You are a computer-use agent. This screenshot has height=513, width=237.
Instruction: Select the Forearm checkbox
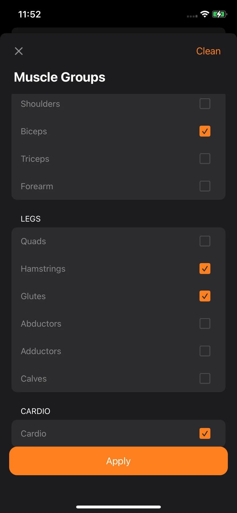(x=205, y=186)
